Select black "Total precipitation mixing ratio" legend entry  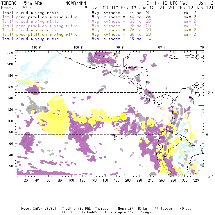pos(40,17)
